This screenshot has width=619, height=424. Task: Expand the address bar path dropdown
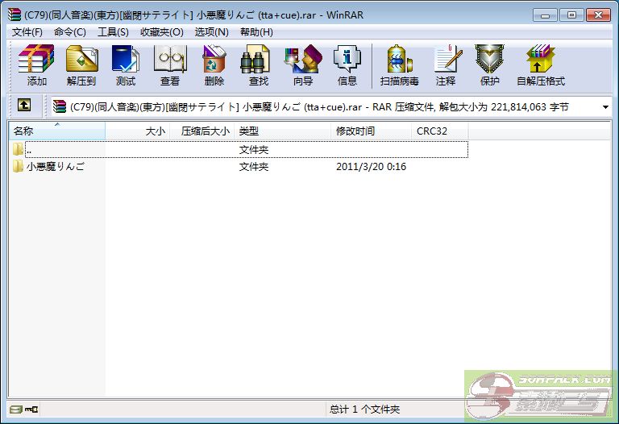[x=605, y=107]
